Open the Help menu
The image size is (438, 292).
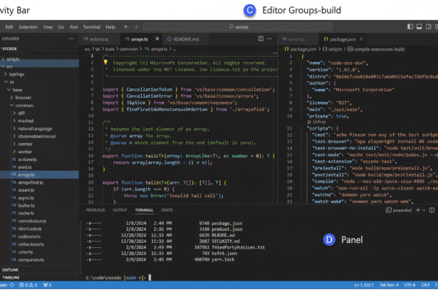pos(110,27)
